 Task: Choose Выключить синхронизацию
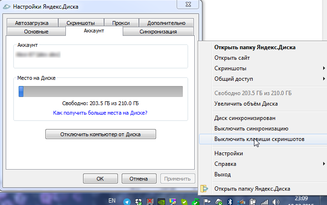tap(263, 129)
